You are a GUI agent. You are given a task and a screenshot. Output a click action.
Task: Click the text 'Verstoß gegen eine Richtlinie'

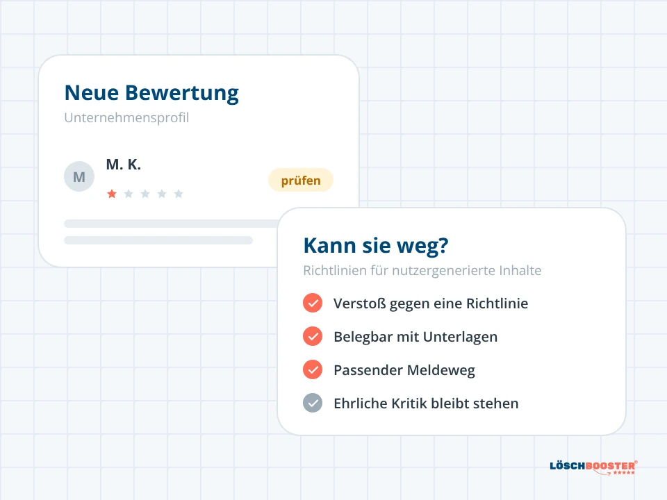(x=431, y=303)
